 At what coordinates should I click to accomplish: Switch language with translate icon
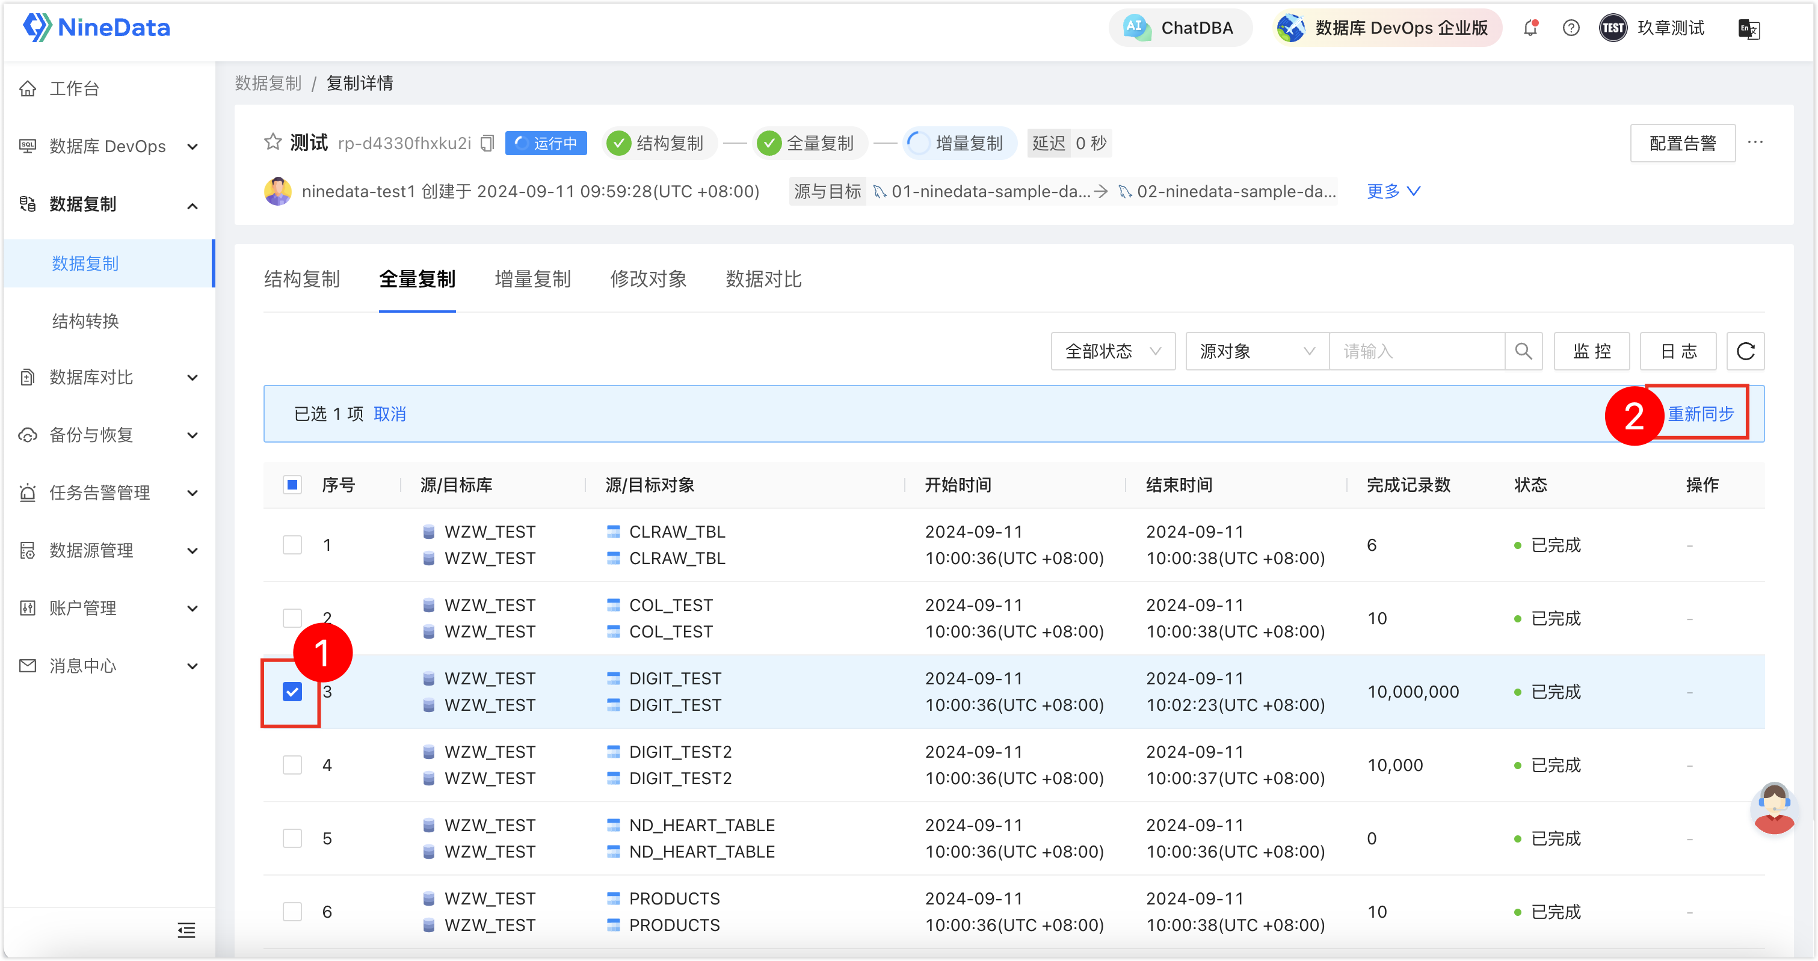tap(1749, 29)
